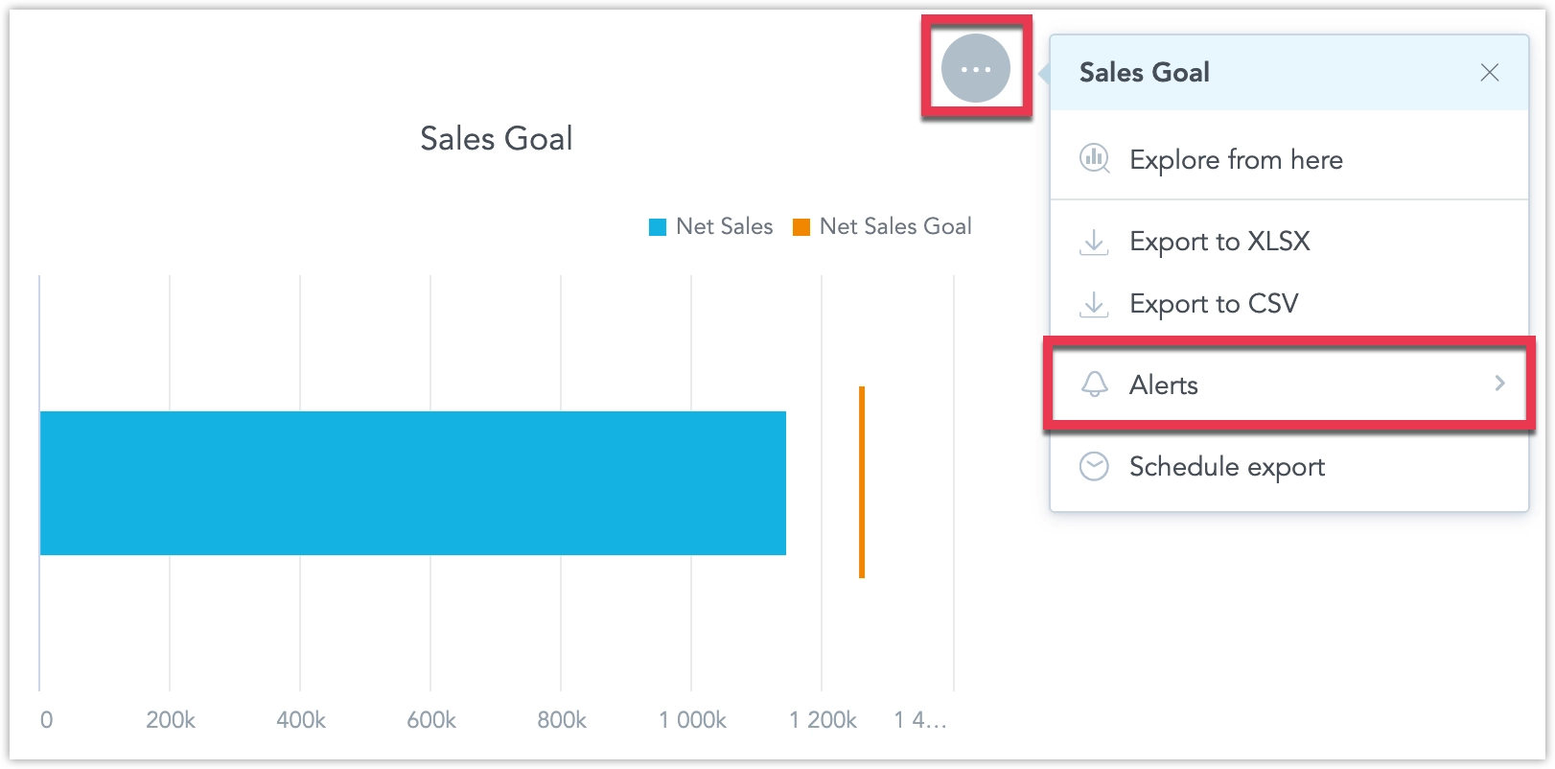
Task: Click the orange Net Sales Goal legend marker
Action: point(801,226)
